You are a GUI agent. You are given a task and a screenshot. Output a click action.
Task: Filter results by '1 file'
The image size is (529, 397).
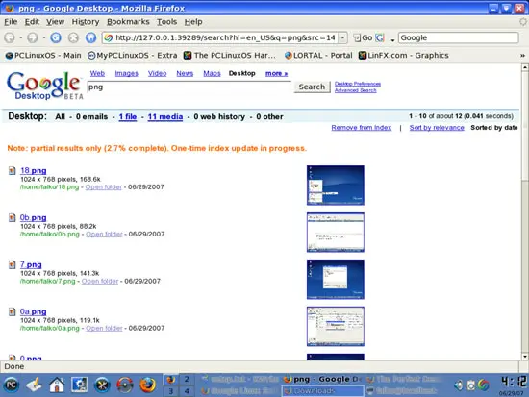(128, 116)
